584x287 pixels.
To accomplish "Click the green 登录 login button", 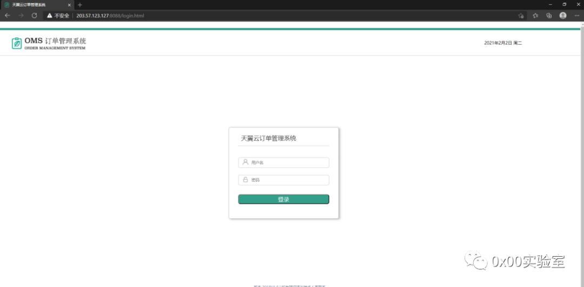I will [x=283, y=199].
